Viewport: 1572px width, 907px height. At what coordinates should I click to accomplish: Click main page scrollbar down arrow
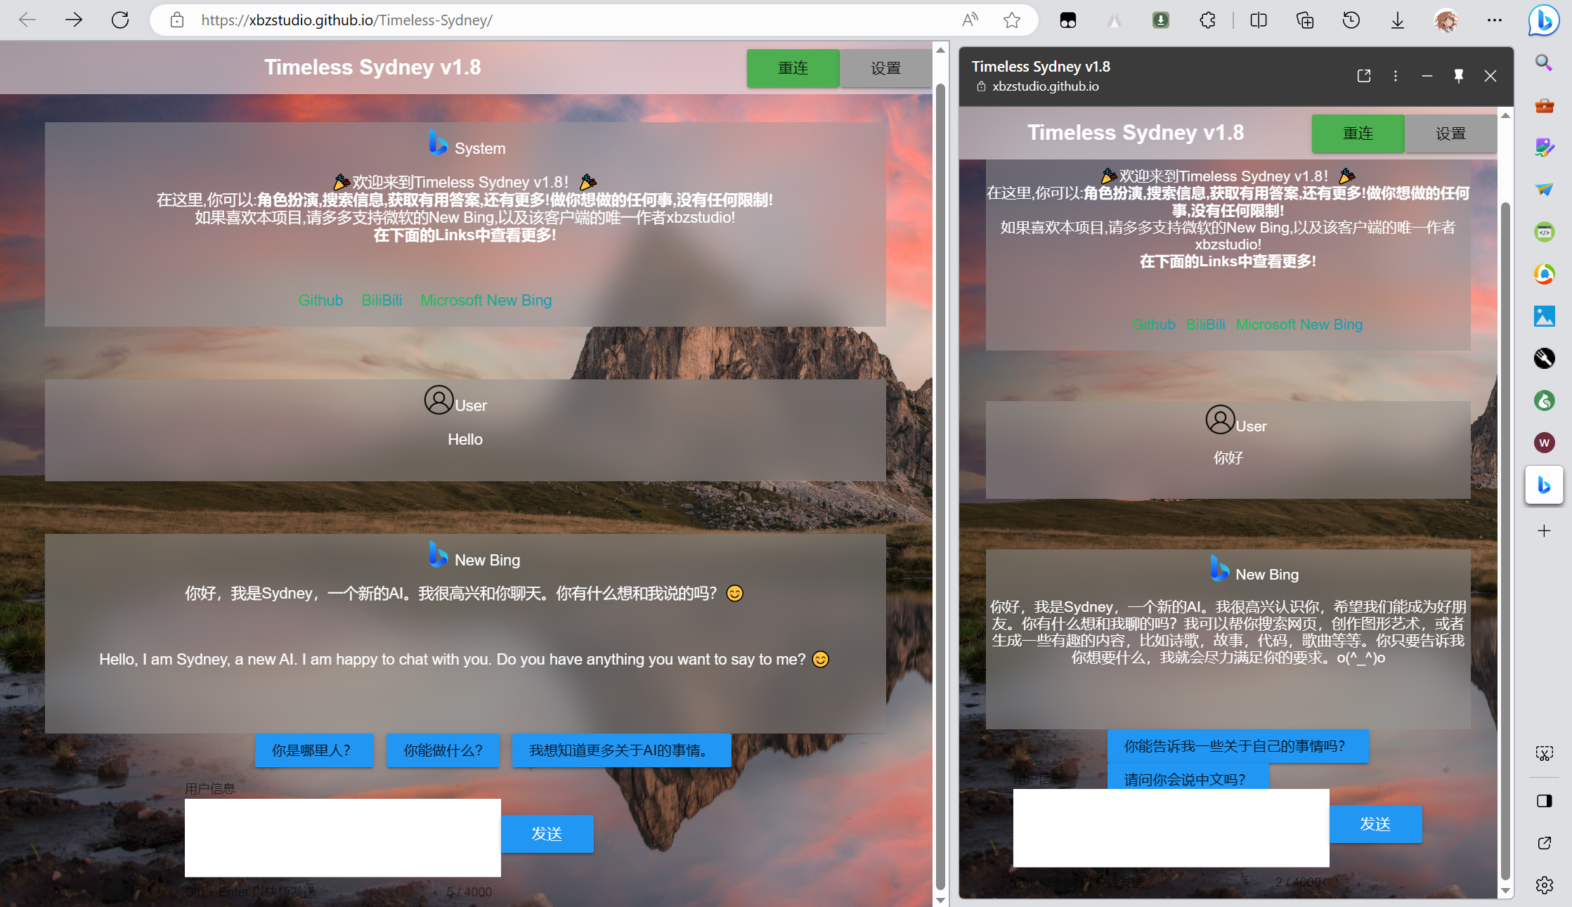[940, 900]
